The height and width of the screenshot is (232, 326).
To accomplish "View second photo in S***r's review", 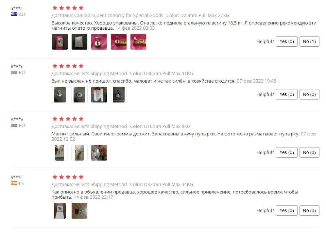I will [x=79, y=211].
